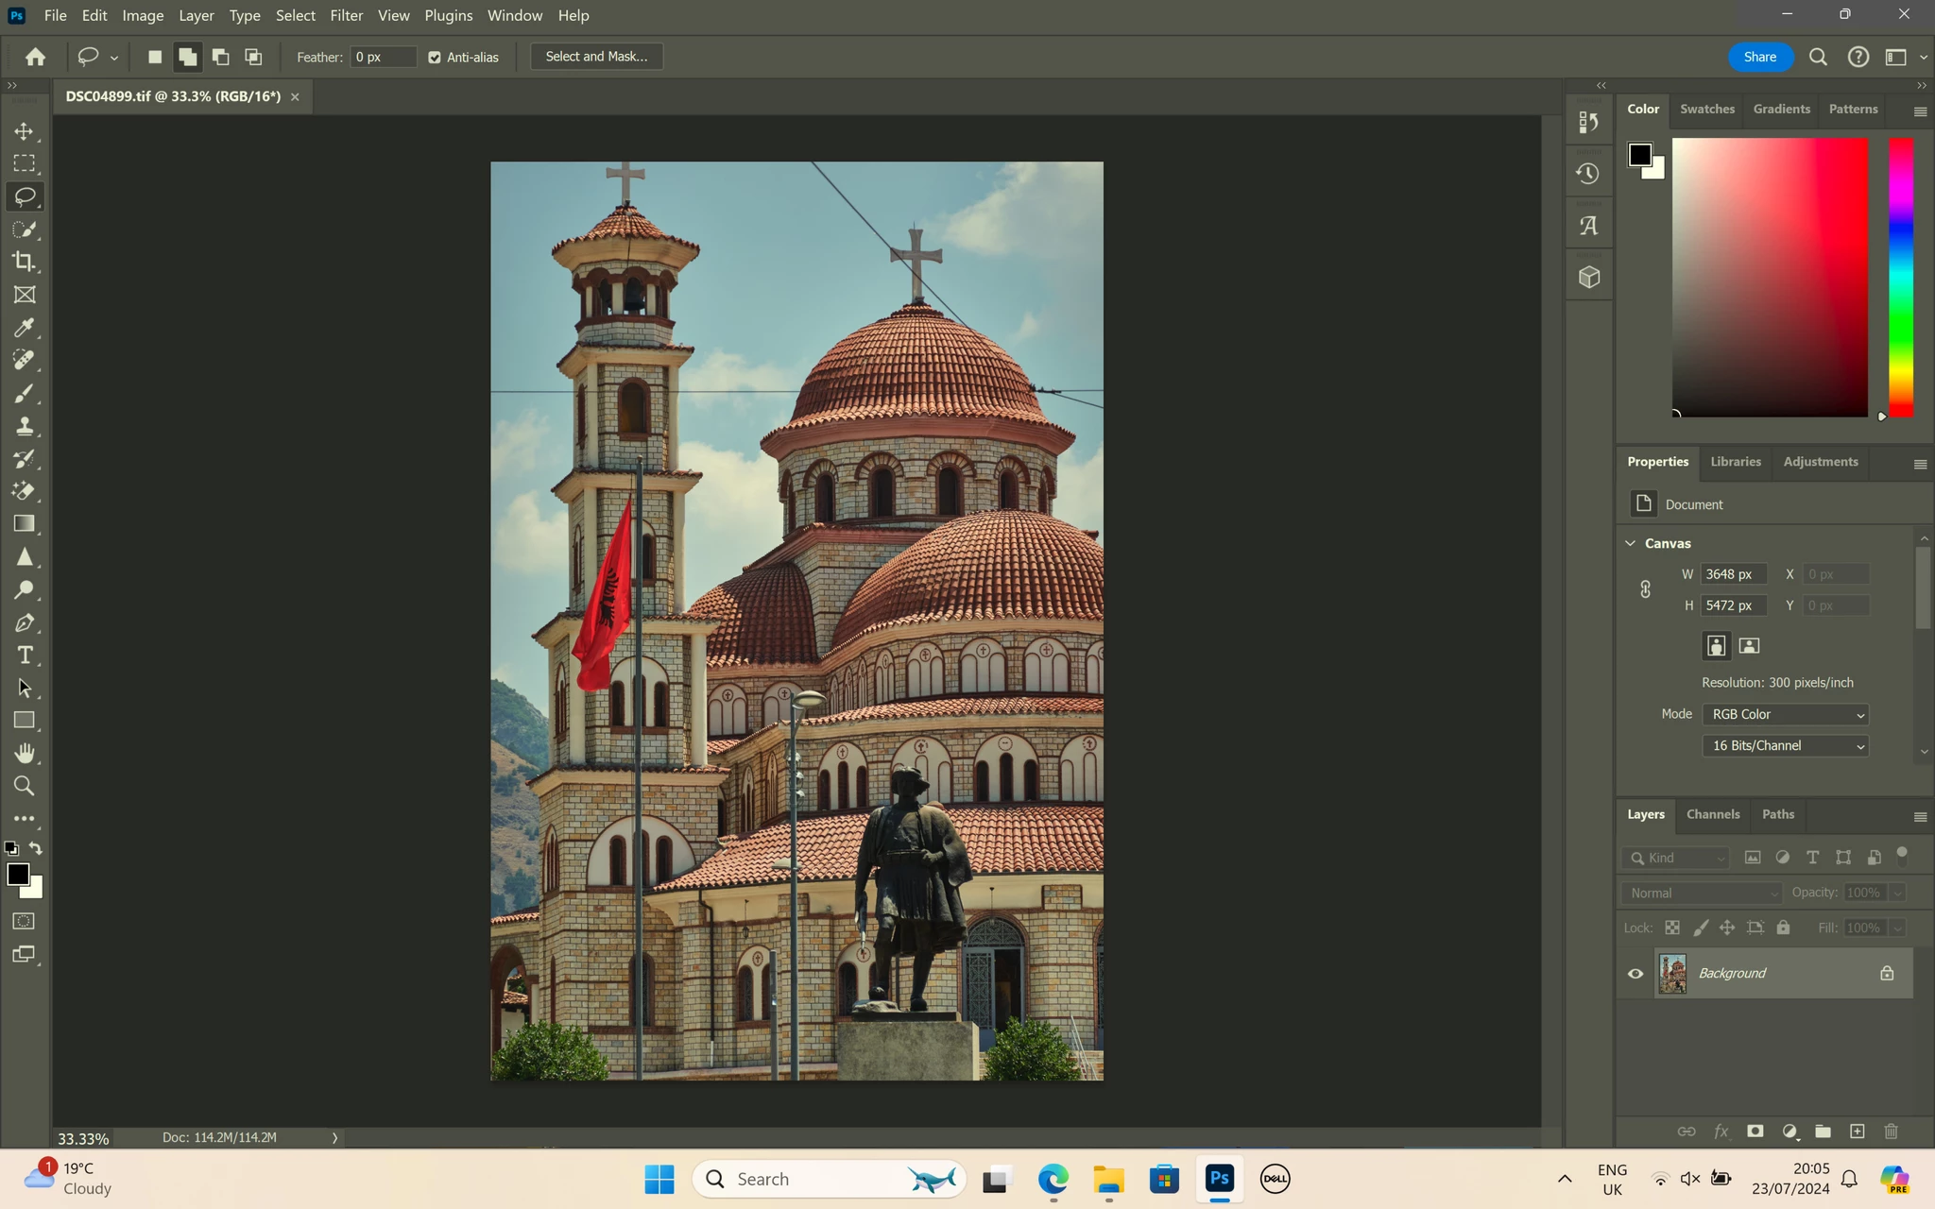
Task: Switch to the Channels tab
Action: [1712, 814]
